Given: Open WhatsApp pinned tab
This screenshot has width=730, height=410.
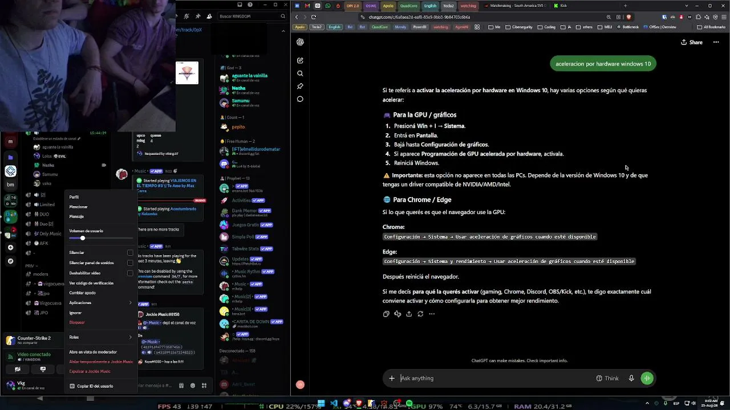Looking at the screenshot, I should [328, 6].
